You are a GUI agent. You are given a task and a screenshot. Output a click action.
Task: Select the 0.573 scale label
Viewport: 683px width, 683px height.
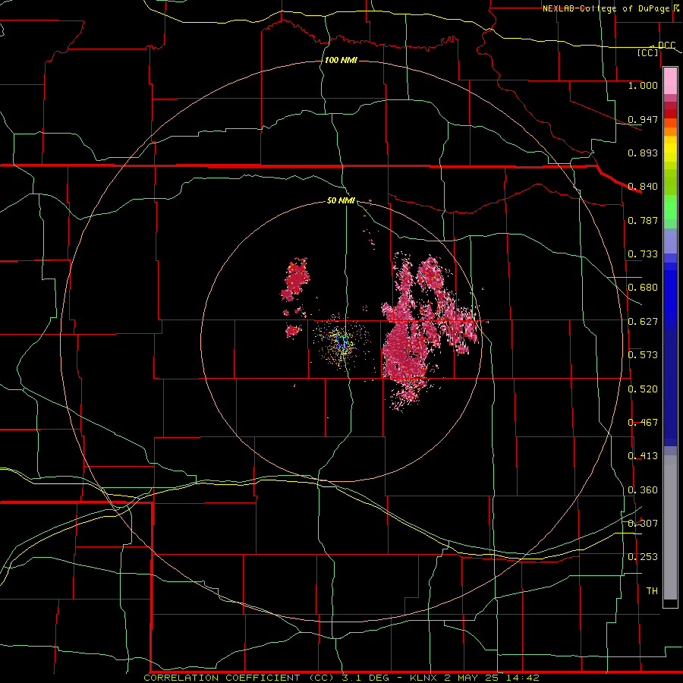pyautogui.click(x=643, y=355)
